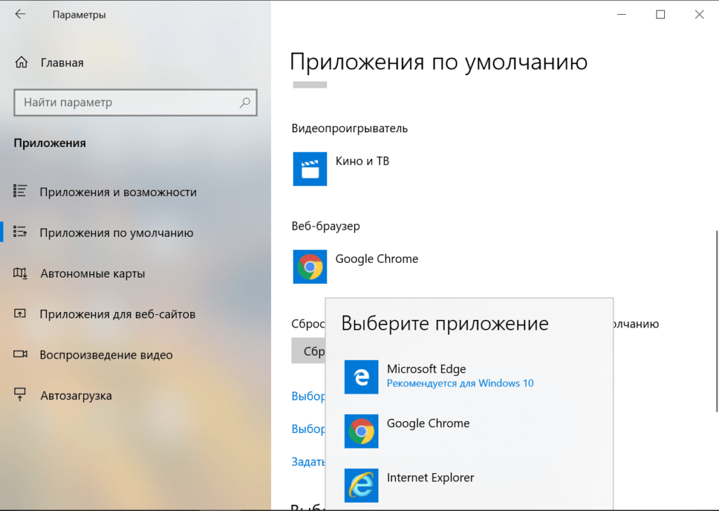Click the Кино и ТВ app icon
This screenshot has width=719, height=511.
click(x=310, y=169)
